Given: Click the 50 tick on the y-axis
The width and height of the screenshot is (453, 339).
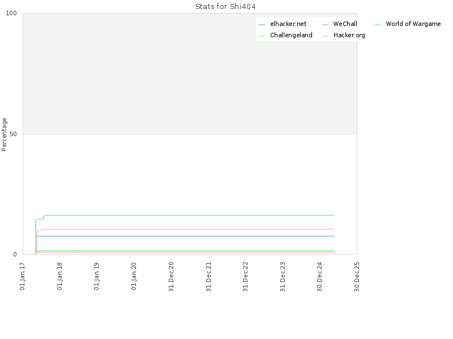Looking at the screenshot, I should 13,134.
